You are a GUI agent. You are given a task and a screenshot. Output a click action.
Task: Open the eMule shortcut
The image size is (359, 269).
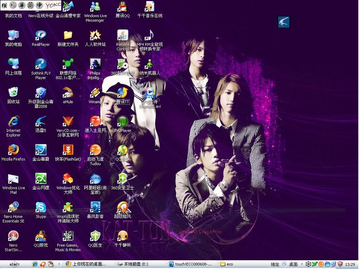click(68, 93)
